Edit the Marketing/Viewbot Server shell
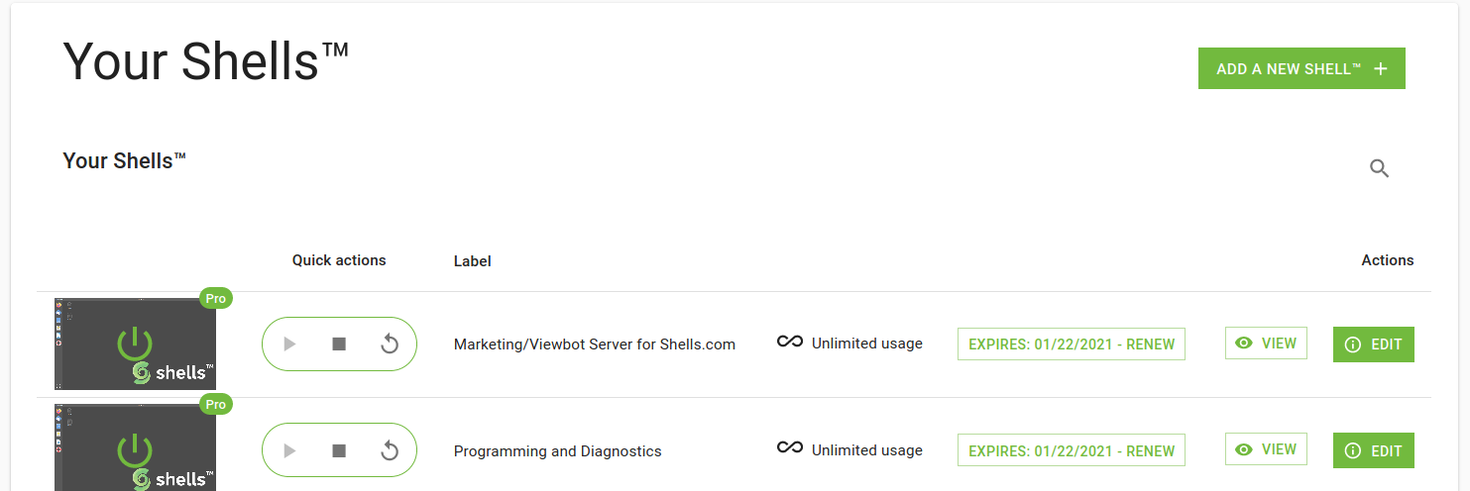 pos(1373,344)
